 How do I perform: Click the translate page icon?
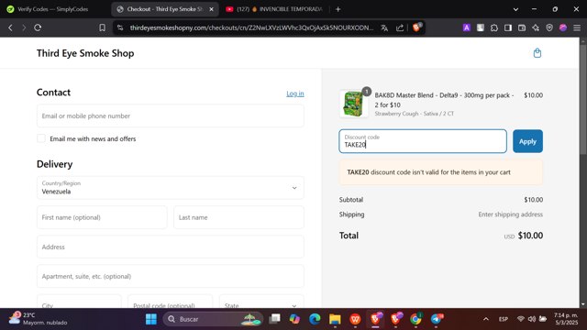click(384, 27)
